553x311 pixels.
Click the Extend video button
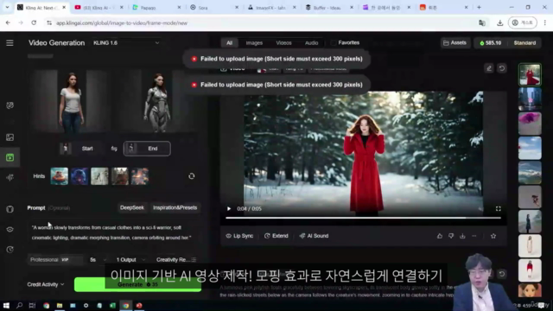(x=276, y=236)
